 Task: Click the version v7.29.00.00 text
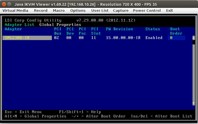[90, 20]
